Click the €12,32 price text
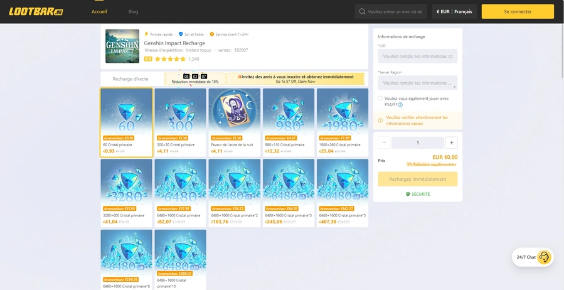The image size is (564, 290). click(x=272, y=151)
